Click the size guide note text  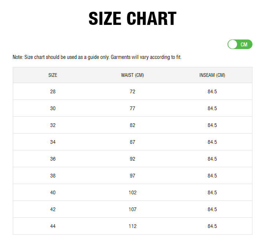tap(97, 57)
